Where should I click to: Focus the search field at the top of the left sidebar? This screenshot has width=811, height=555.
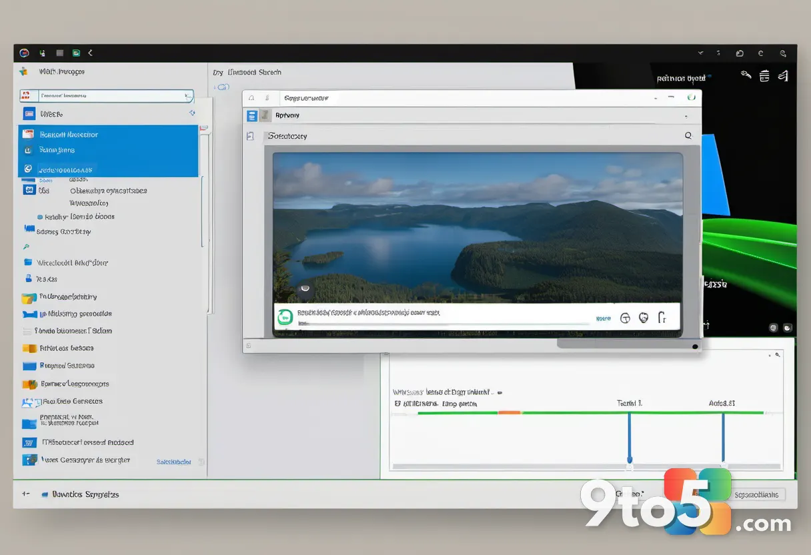pyautogui.click(x=107, y=96)
